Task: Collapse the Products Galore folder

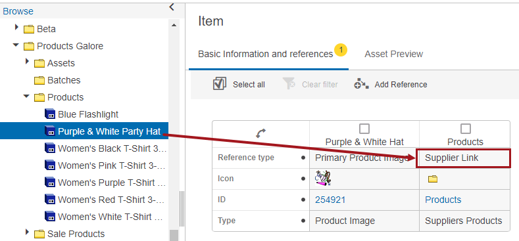Action: coord(16,45)
